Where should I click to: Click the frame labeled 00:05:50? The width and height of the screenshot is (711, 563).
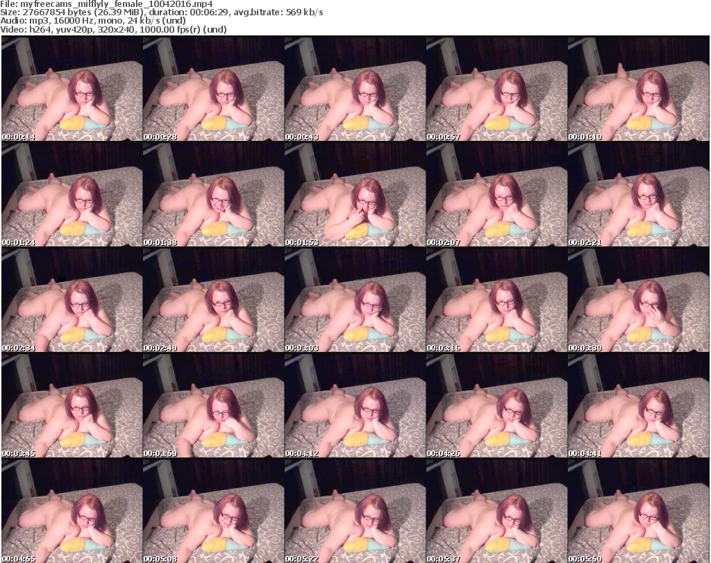tap(639, 510)
